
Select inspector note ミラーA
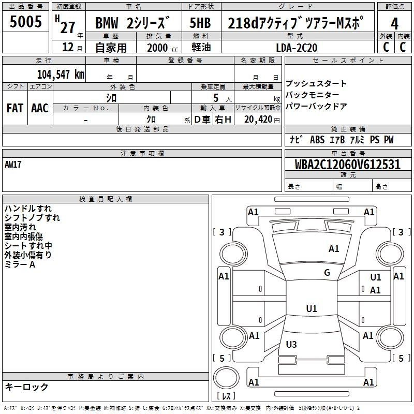[20, 264]
